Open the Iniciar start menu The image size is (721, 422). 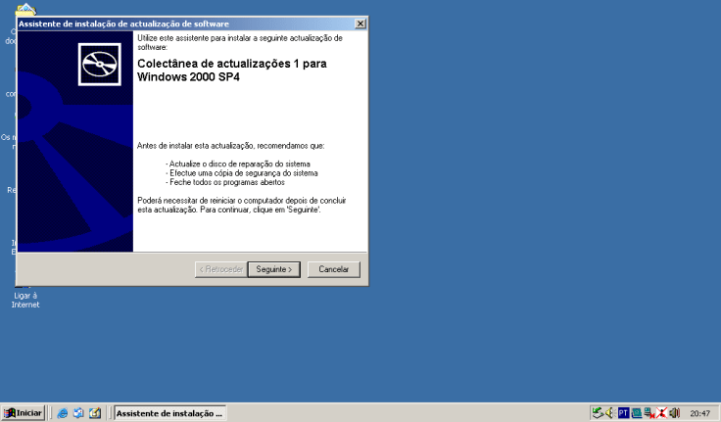[24, 413]
